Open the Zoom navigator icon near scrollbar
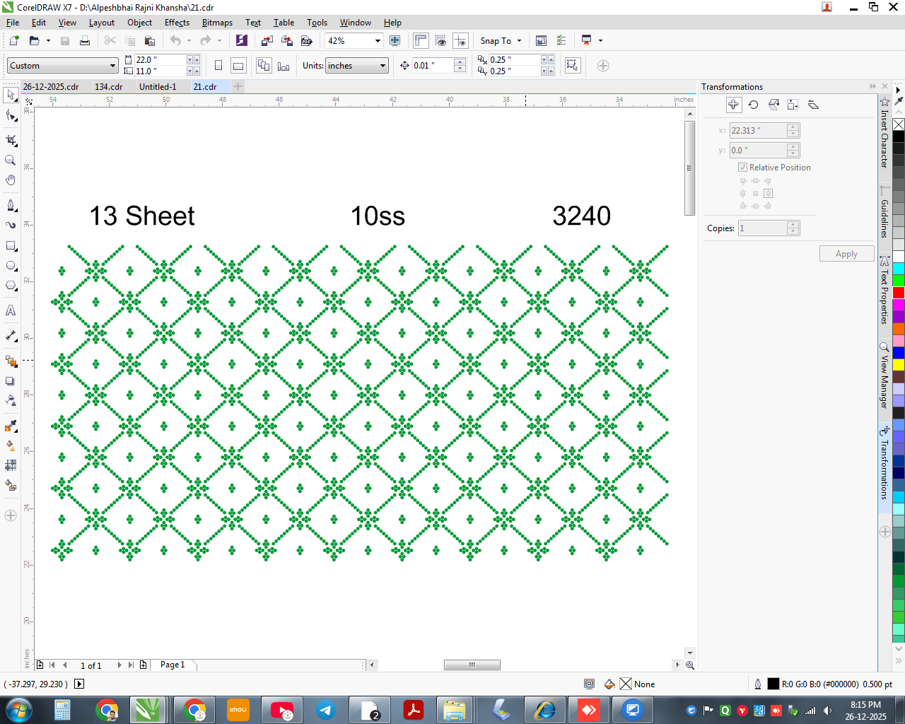 [x=690, y=665]
